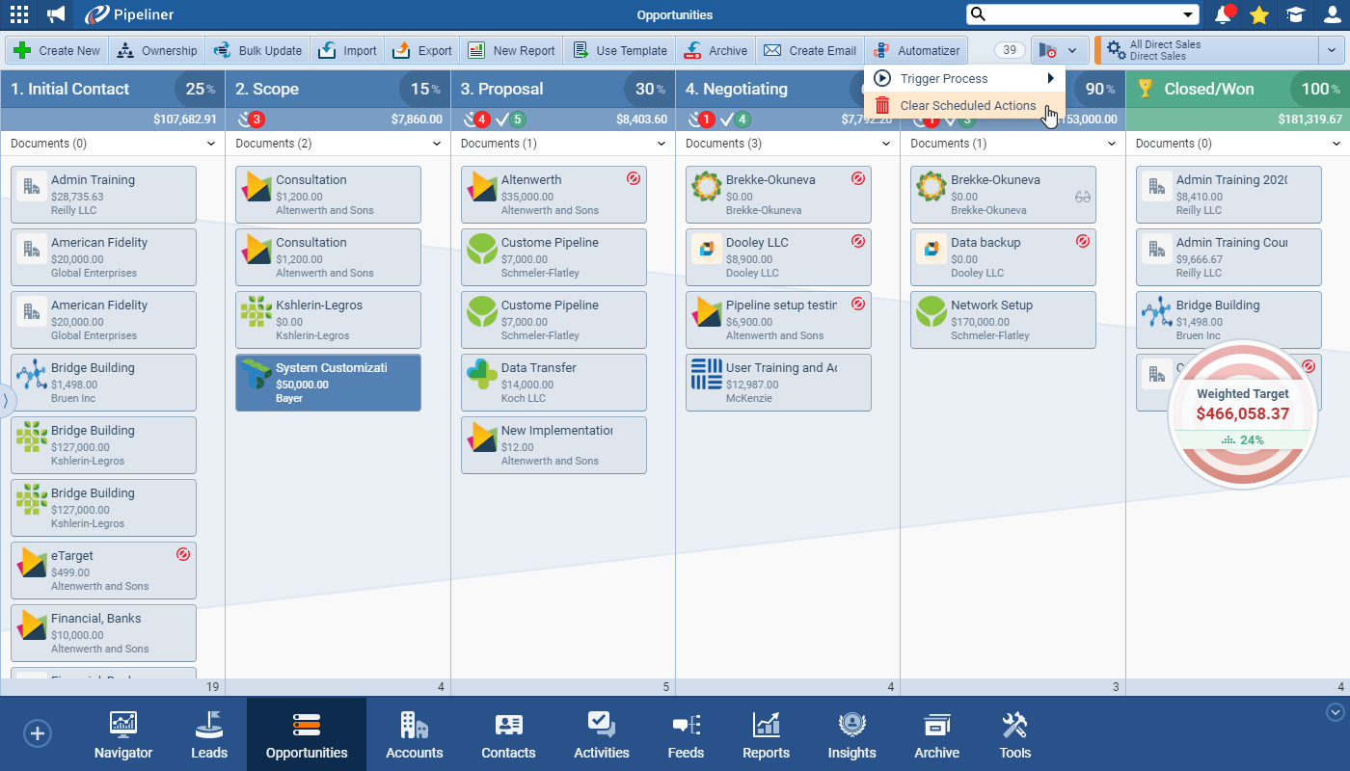Viewport: 1350px width, 771px height.
Task: Click the megaphone announcements icon
Action: coord(57,14)
